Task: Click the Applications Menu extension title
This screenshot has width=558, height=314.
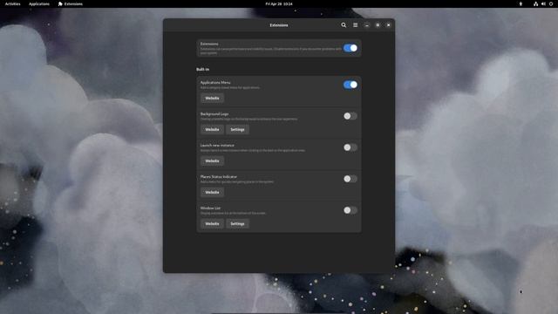Action: click(x=215, y=82)
